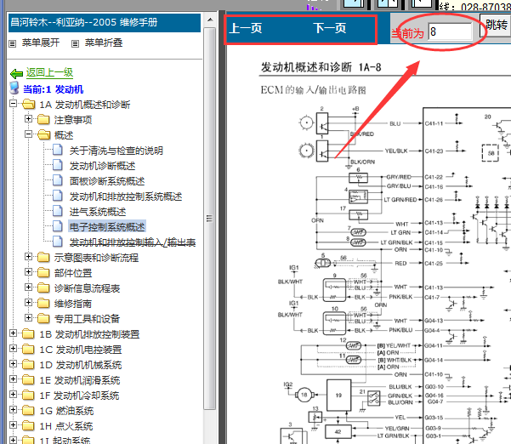Open 发动机诊断概述 document

[102, 166]
